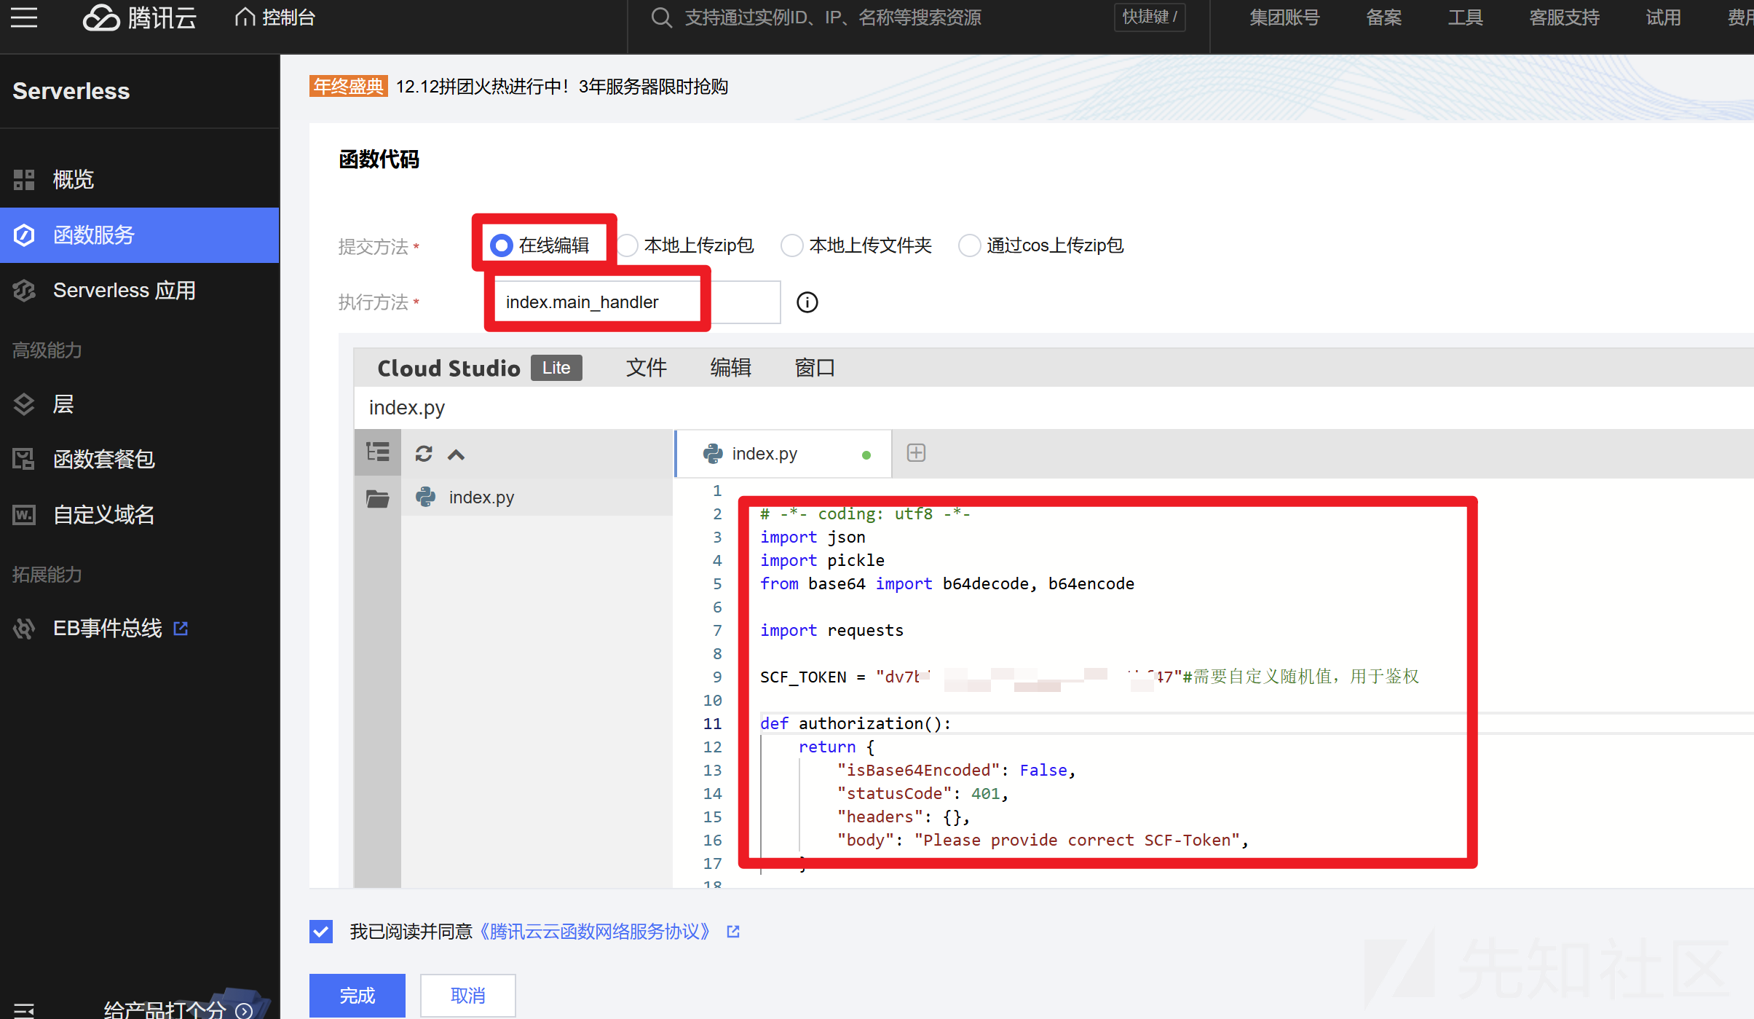
Task: Click the index.py breadcrumb title
Action: point(407,408)
